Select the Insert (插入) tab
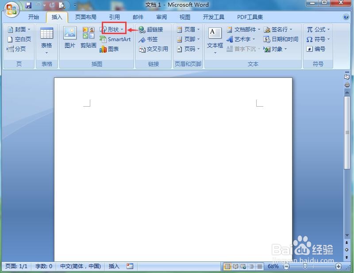This screenshot has height=273, width=354. point(57,17)
